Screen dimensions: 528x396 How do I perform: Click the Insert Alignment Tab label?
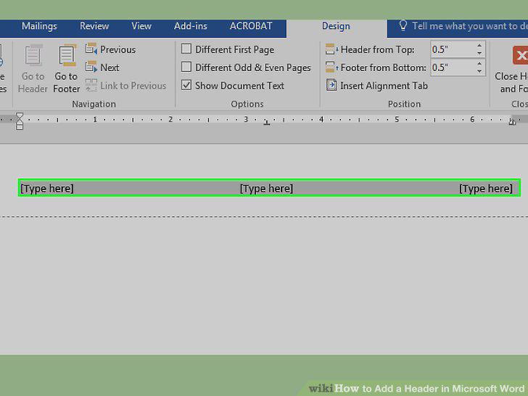[x=384, y=86]
